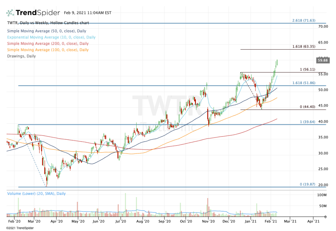Click the TWTR Daily vs Weekly chart title

pos(48,23)
